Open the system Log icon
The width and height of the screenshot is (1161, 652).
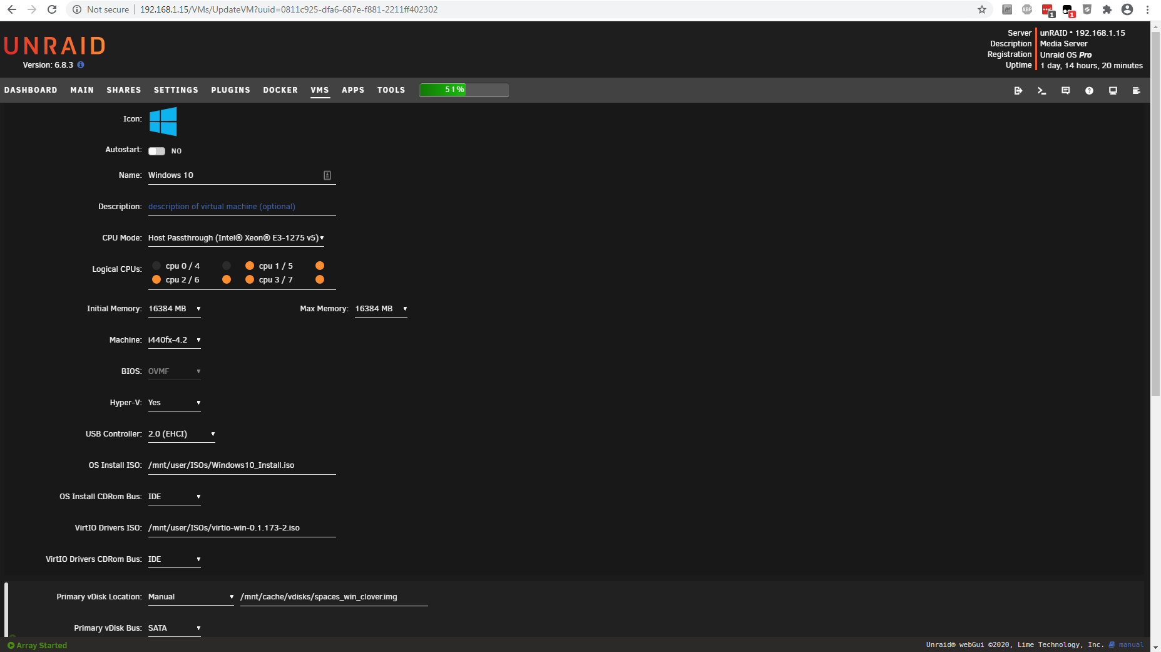click(1136, 91)
